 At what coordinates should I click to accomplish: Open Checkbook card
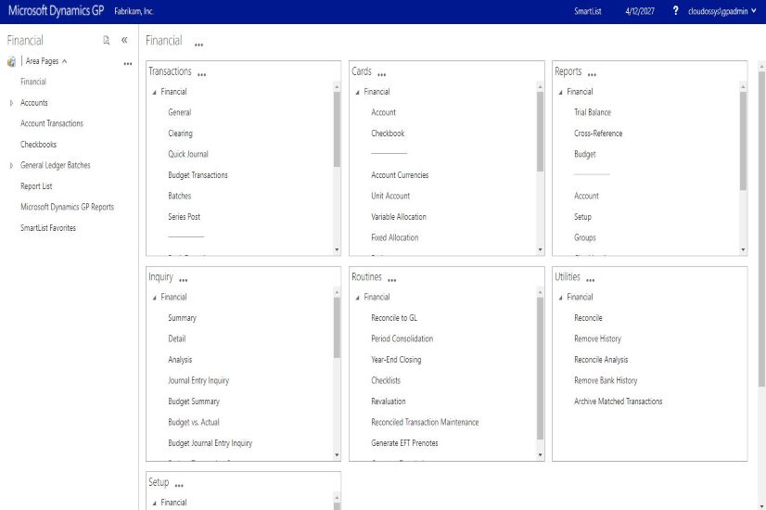coord(388,134)
